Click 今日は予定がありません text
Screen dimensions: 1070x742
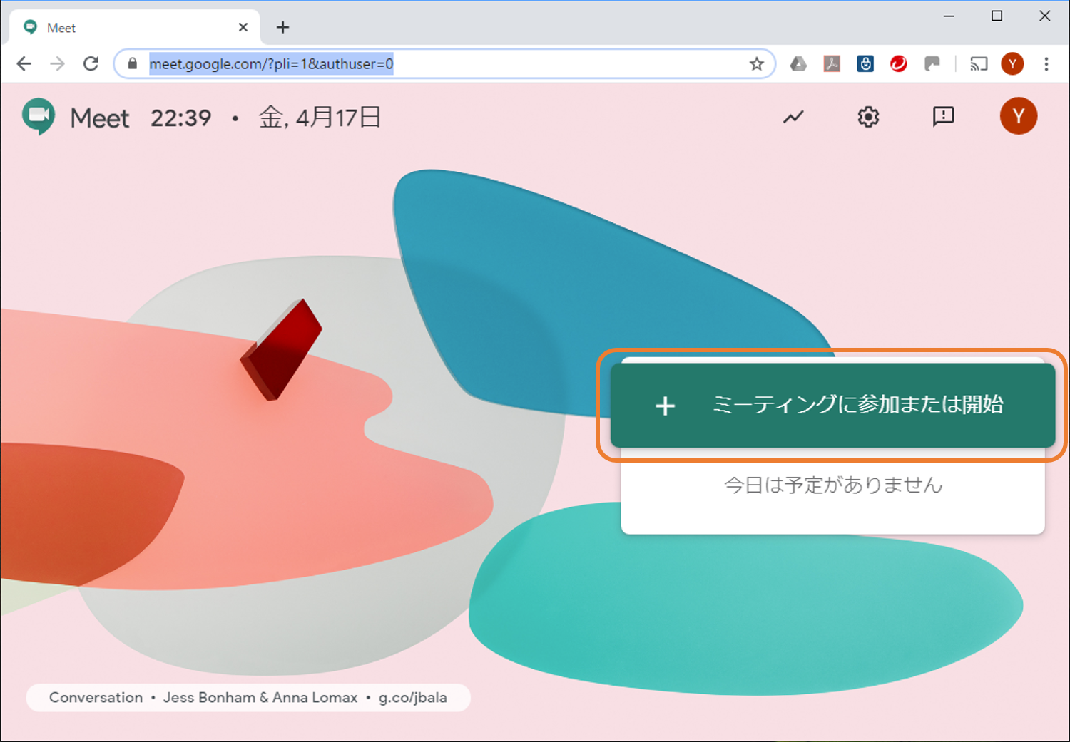pyautogui.click(x=833, y=485)
